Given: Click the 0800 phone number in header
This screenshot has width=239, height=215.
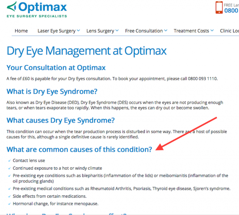Looking at the screenshot, I should (231, 11).
